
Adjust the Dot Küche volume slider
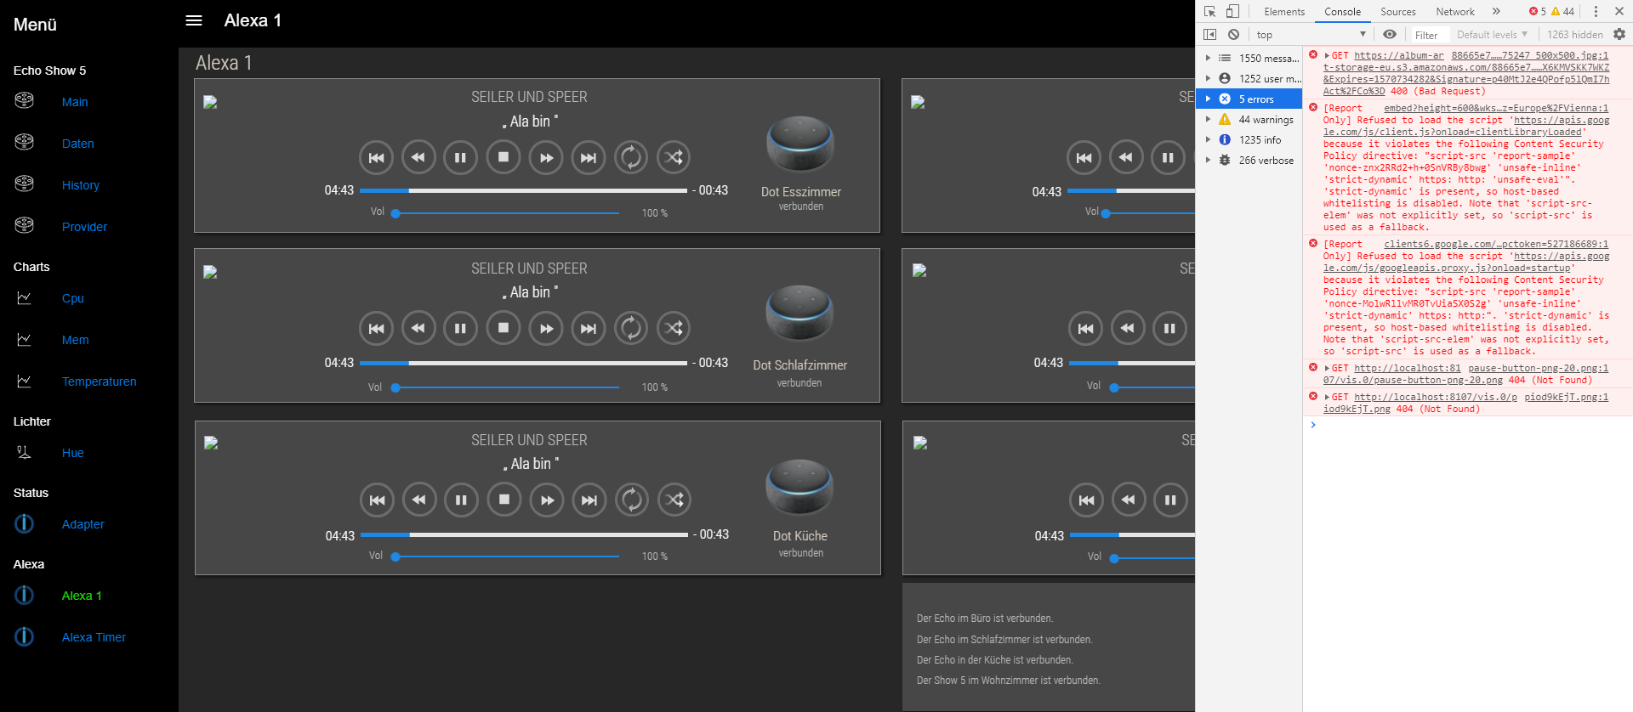coord(505,557)
